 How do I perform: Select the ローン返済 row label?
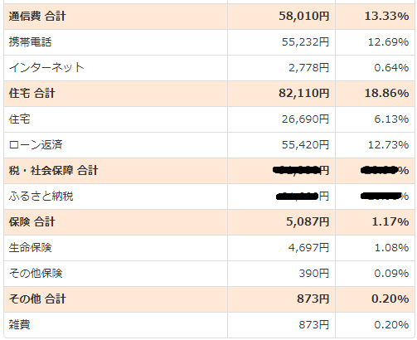pyautogui.click(x=36, y=145)
